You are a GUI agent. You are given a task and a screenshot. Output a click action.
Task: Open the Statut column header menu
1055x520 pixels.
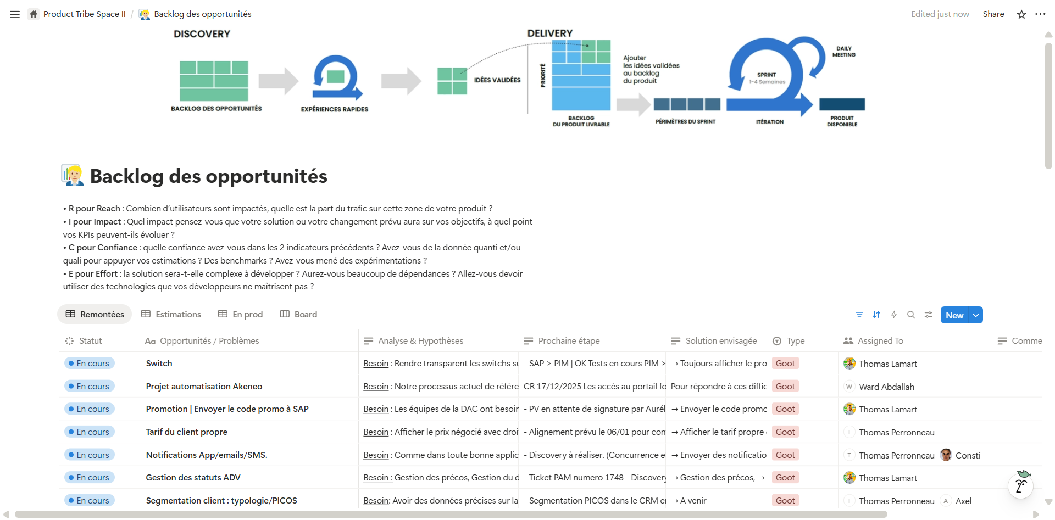(x=90, y=340)
